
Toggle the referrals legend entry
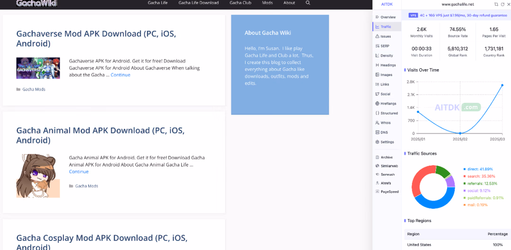479,184
